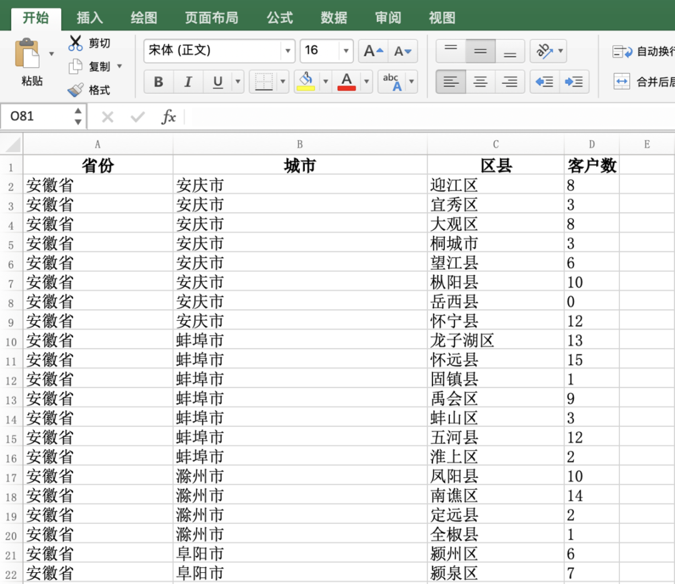
Task: Select row 10 header
Action: [11, 341]
